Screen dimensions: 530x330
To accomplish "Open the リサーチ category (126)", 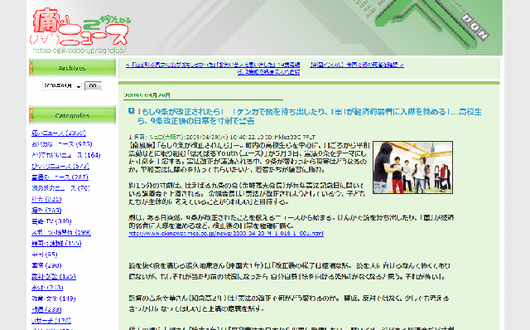I will pos(51,321).
